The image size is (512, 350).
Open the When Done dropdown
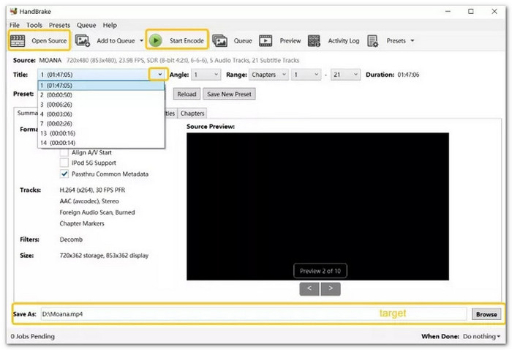481,336
